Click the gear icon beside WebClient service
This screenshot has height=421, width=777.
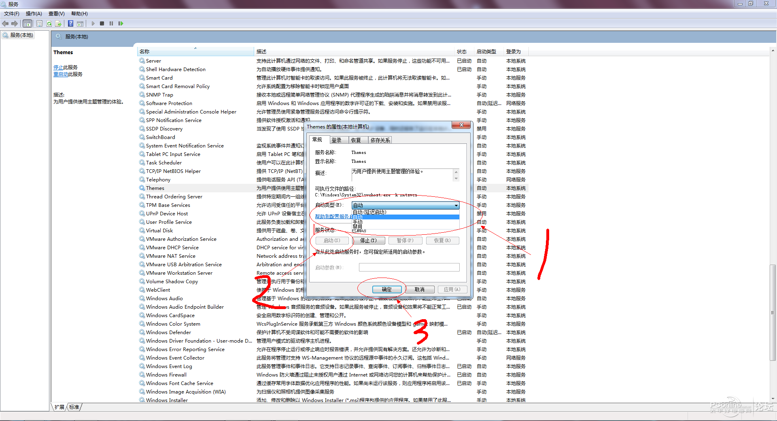coord(142,290)
